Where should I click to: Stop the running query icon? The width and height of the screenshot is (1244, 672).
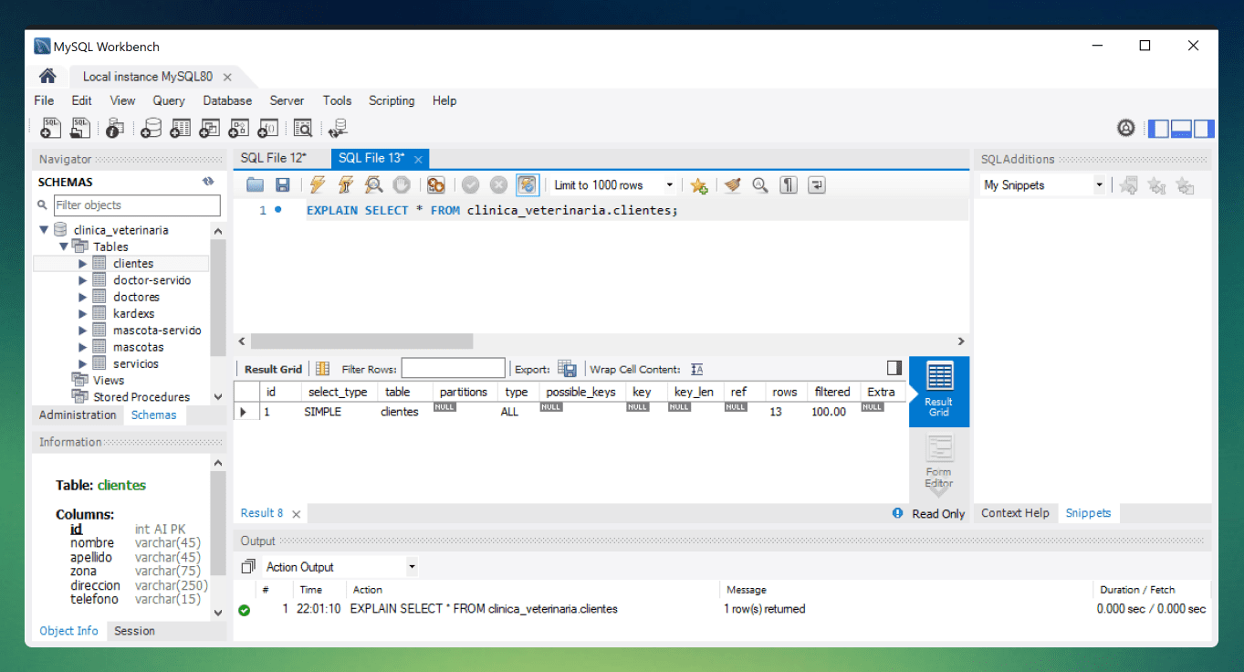point(402,185)
